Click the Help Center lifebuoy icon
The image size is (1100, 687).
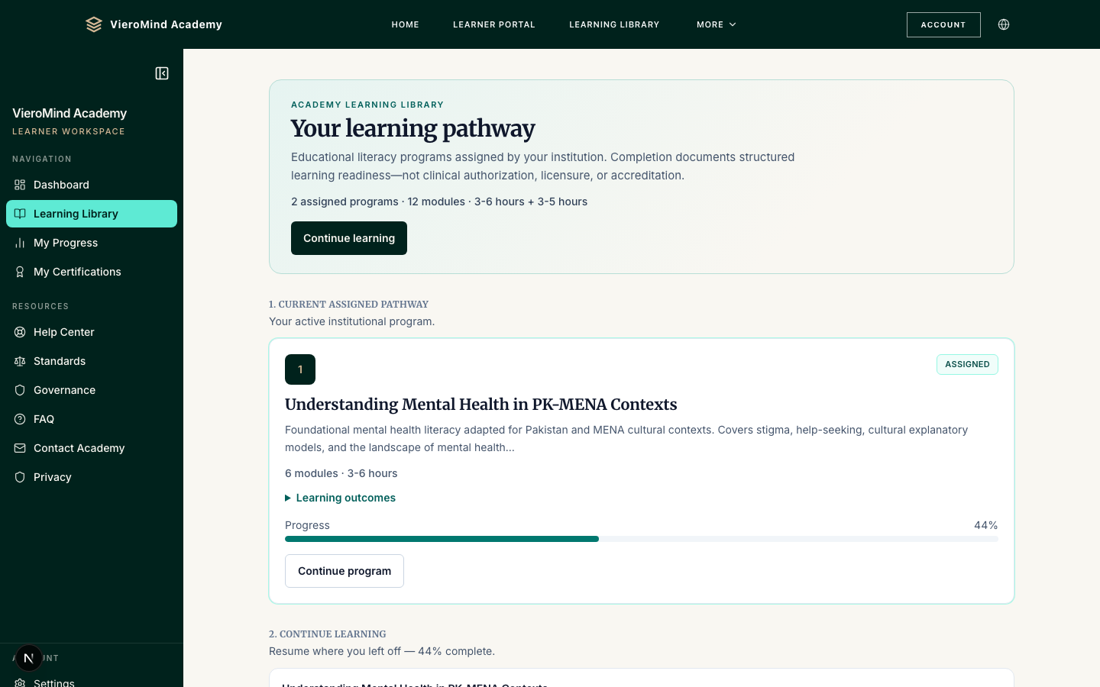tap(20, 332)
